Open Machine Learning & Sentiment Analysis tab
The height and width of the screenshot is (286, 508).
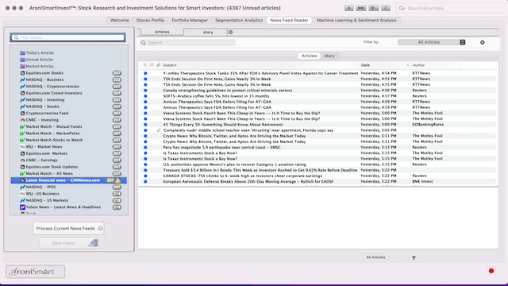point(356,20)
